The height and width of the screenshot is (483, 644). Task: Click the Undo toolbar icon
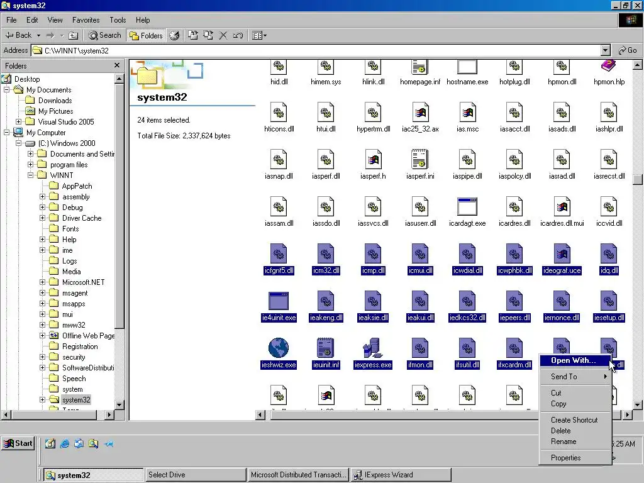pos(238,35)
